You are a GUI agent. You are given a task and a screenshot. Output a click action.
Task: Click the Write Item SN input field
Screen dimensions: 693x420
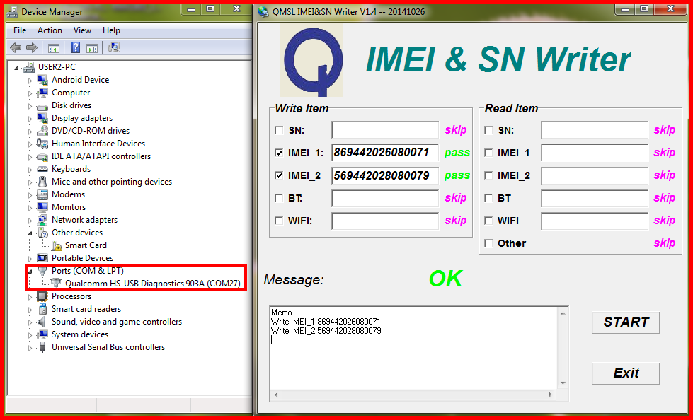tap(385, 130)
